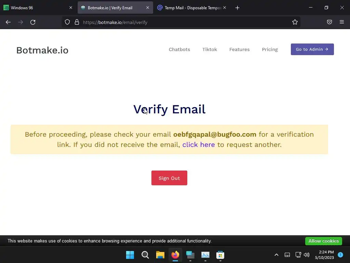Open the Pricing nav item
Viewport: 350px width, 263px height.
pyautogui.click(x=270, y=49)
